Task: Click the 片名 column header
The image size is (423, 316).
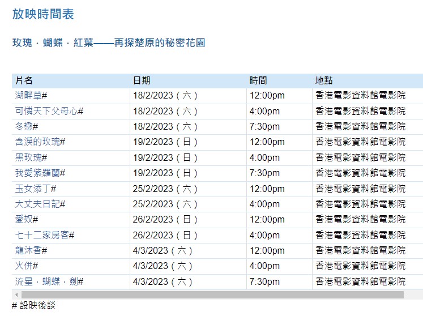Action: (x=24, y=80)
